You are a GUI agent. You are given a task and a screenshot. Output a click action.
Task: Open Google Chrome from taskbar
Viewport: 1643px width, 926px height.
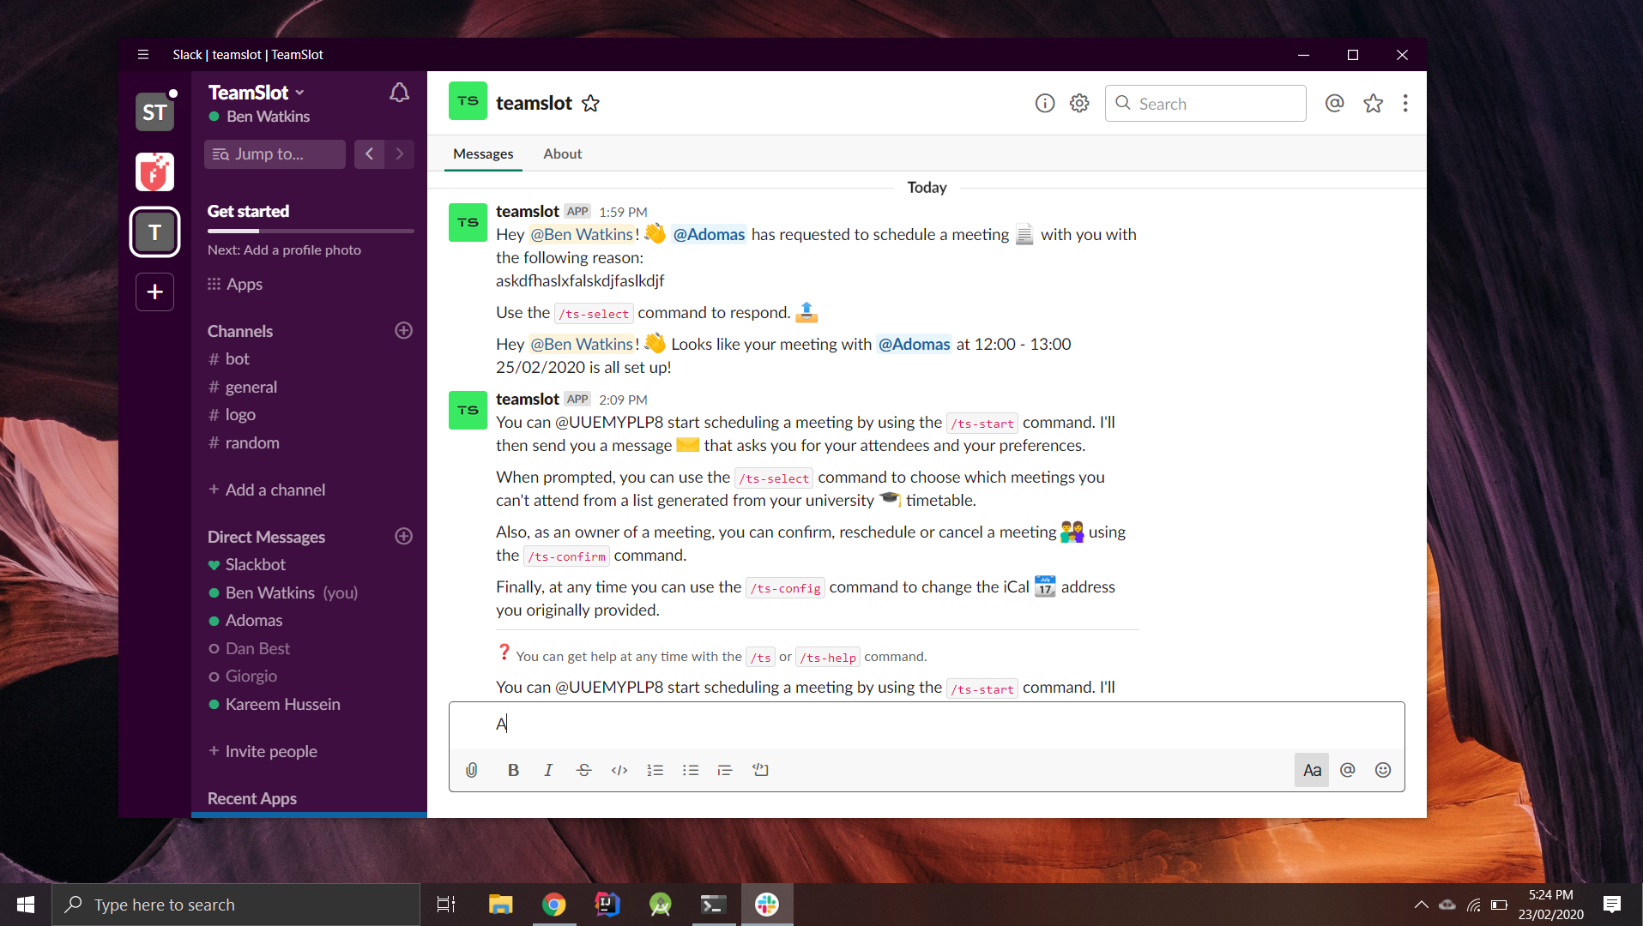pos(553,905)
